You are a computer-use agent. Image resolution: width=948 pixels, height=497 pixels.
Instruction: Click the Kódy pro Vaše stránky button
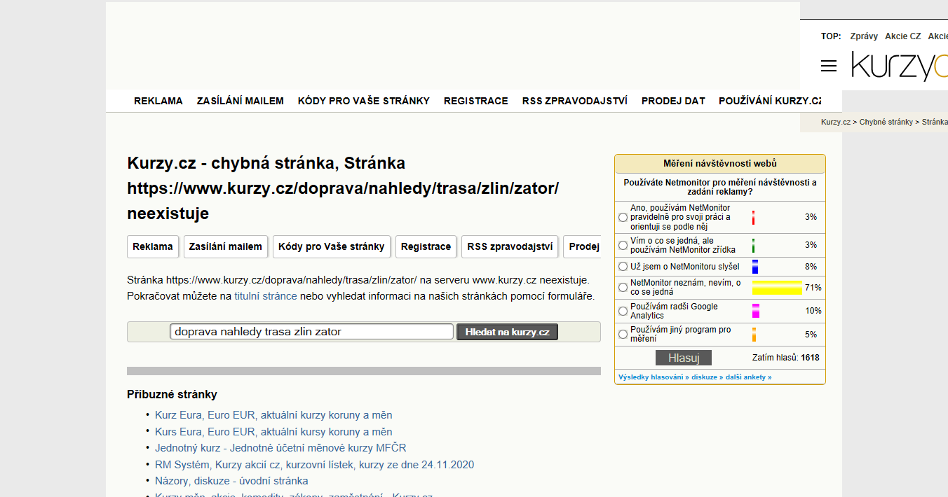[x=332, y=246]
